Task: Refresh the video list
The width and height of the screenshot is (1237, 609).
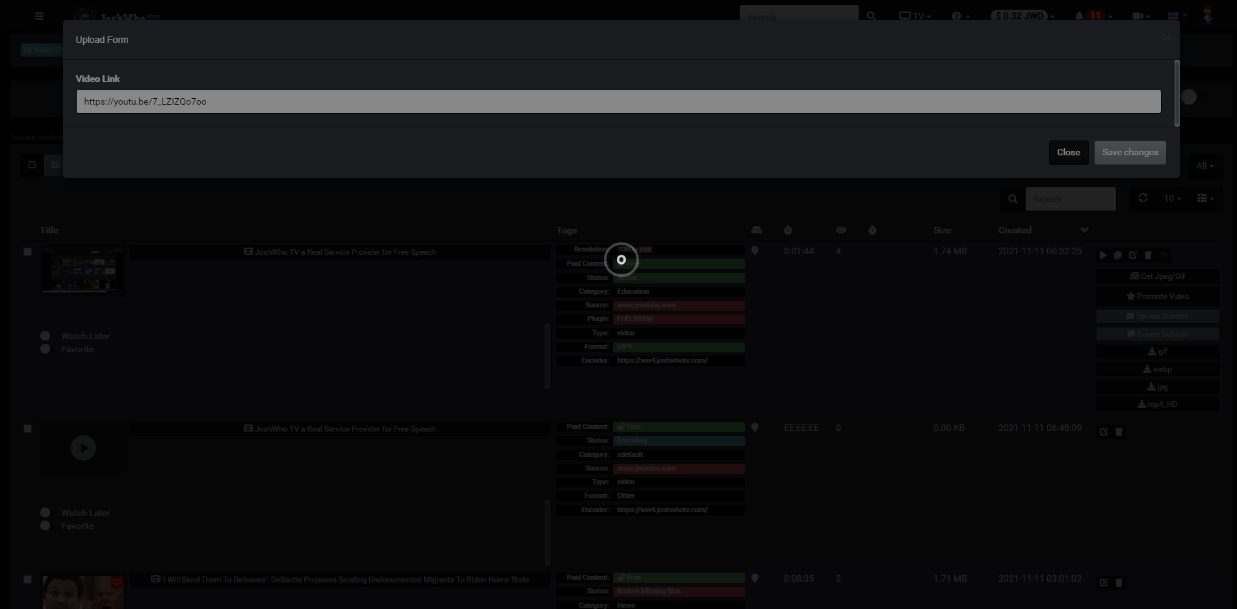Action: point(1143,198)
